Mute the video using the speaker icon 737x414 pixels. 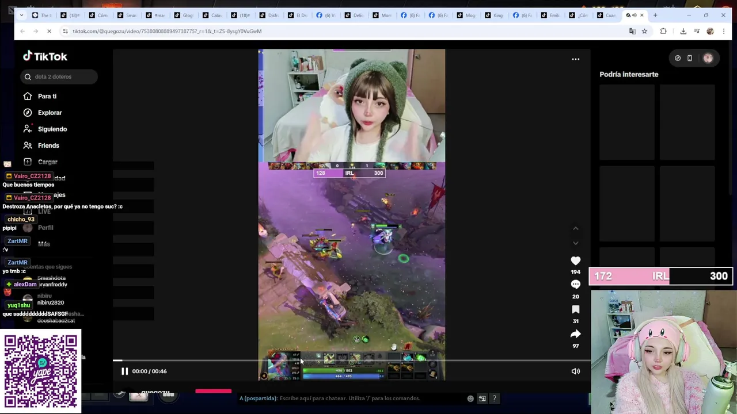point(575,371)
